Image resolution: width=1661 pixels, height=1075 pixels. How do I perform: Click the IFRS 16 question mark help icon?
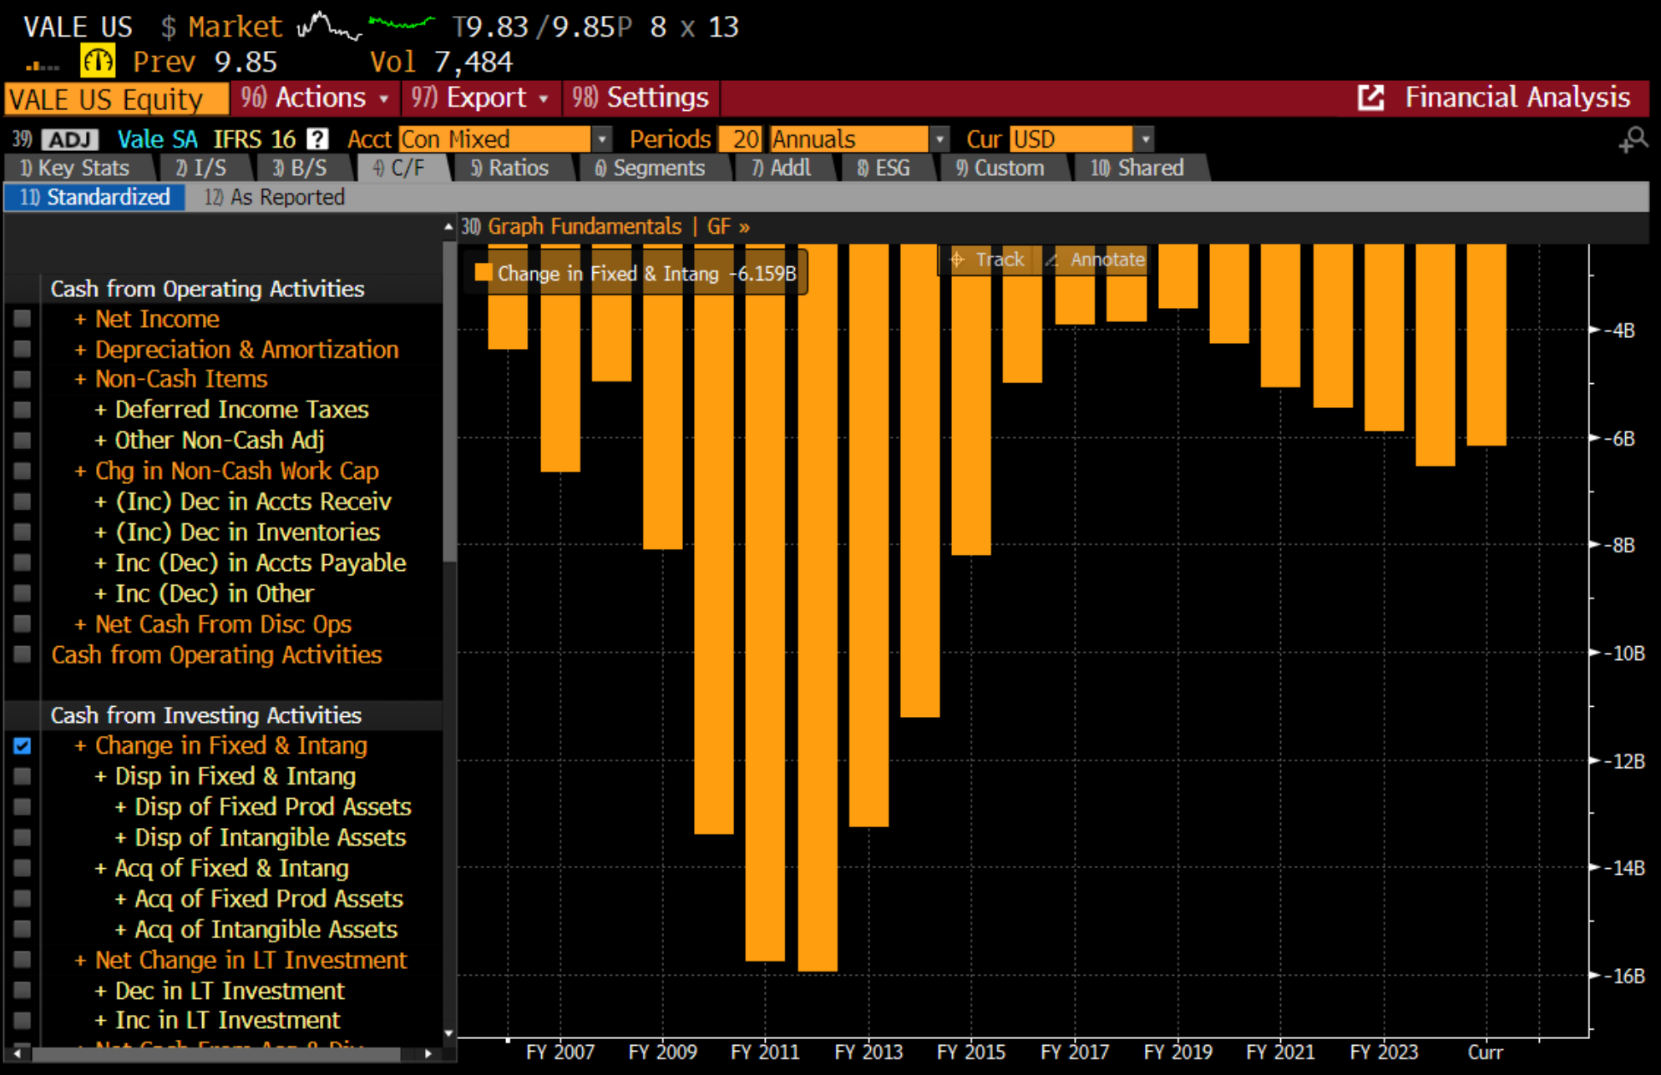(x=317, y=139)
